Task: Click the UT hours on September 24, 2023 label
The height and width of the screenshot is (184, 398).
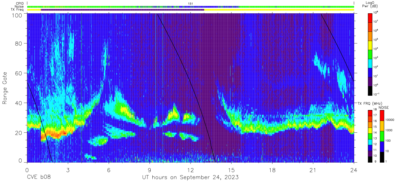Action: click(x=190, y=178)
